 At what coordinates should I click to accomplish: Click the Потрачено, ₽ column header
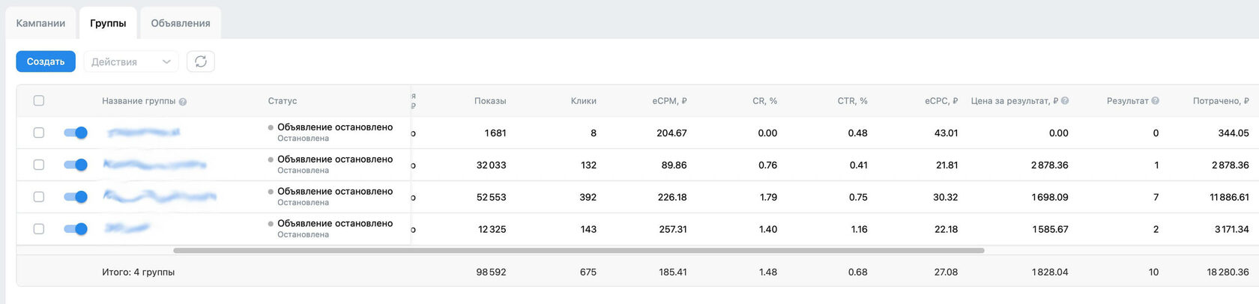[1220, 101]
